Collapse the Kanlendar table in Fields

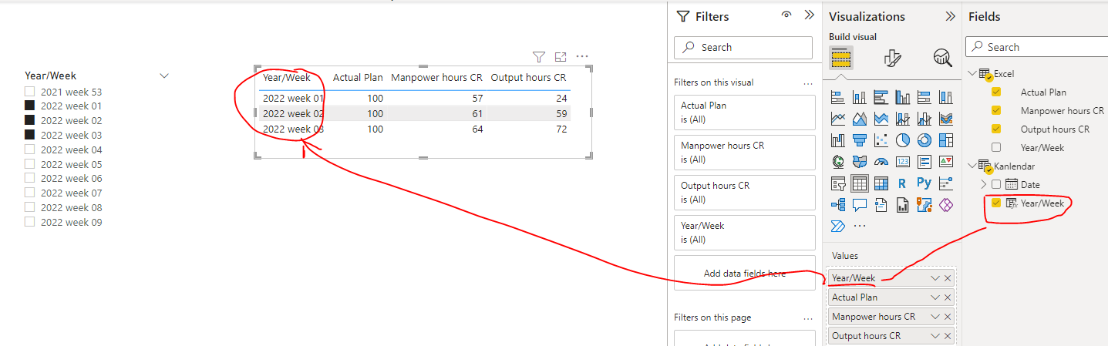tap(971, 165)
